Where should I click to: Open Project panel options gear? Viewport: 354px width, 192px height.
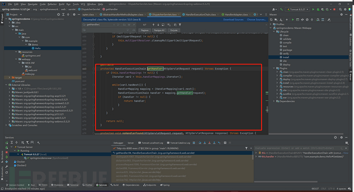coord(74,14)
